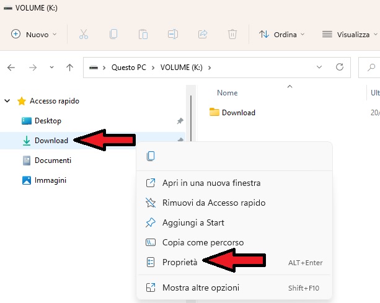
Task: Click the Rename toolbar icon
Action: (x=173, y=34)
